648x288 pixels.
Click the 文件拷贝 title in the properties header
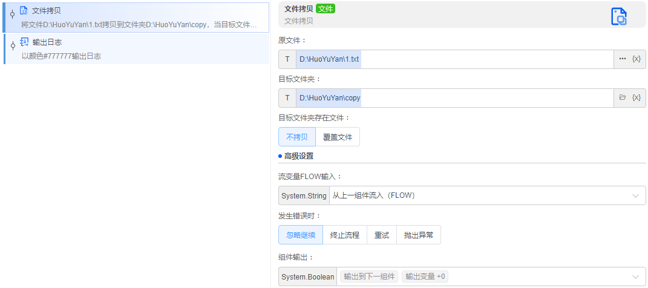point(299,8)
